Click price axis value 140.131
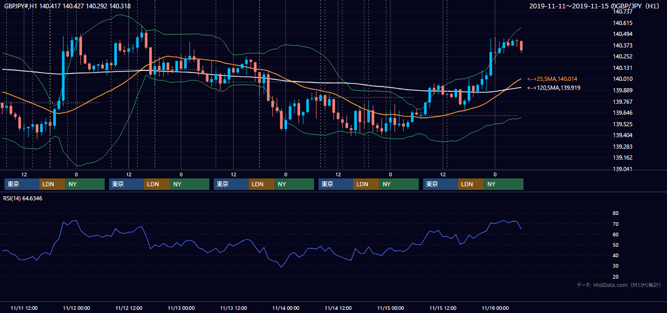The width and height of the screenshot is (667, 313). pyautogui.click(x=623, y=68)
